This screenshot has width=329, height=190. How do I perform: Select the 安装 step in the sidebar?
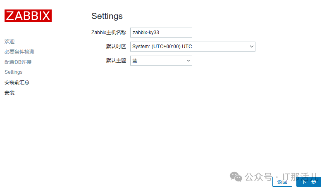pyautogui.click(x=10, y=92)
